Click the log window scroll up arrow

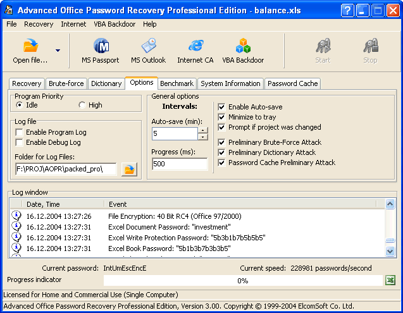tap(390, 204)
